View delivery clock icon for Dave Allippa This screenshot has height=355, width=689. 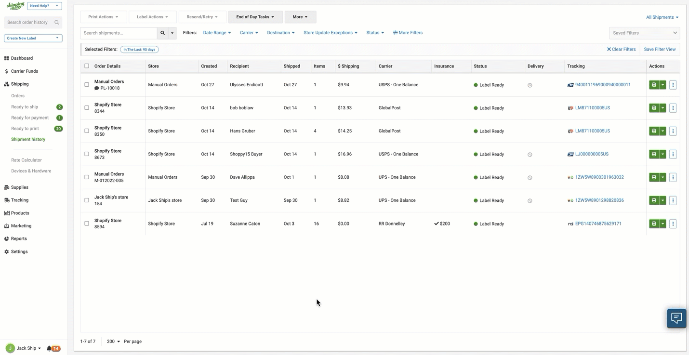530,178
